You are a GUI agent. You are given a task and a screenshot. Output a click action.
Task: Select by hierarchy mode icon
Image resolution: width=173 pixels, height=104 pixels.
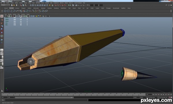coord(21,5)
